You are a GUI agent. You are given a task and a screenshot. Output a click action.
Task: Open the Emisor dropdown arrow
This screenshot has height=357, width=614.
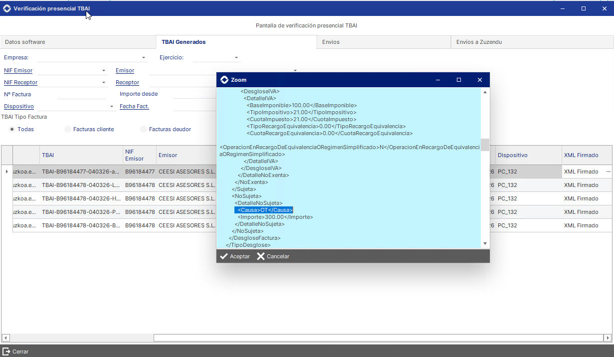[x=295, y=71]
